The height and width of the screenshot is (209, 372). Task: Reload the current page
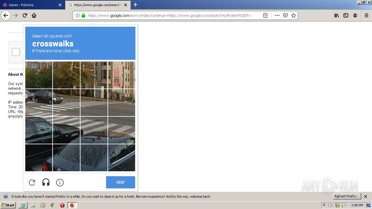coord(25,15)
